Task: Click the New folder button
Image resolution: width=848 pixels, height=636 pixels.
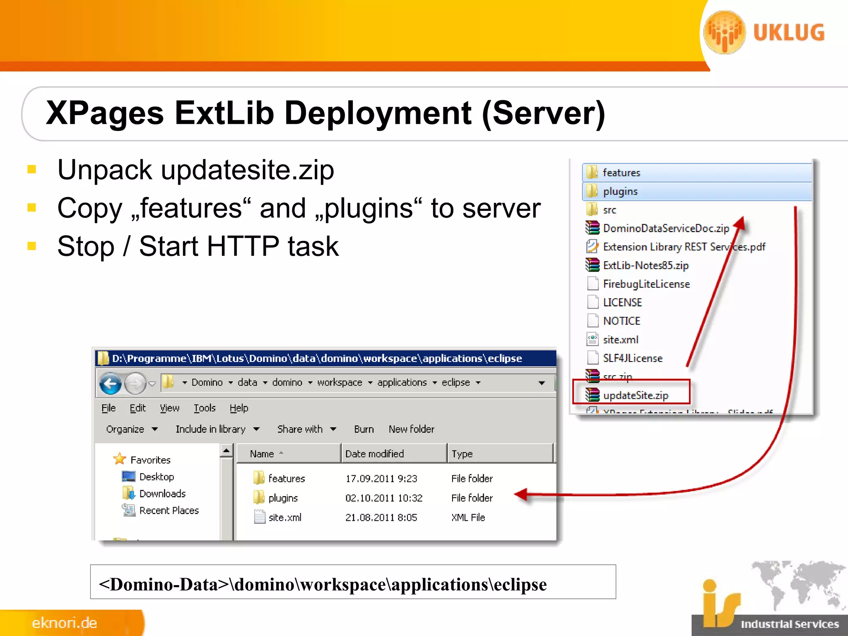Action: pos(411,429)
